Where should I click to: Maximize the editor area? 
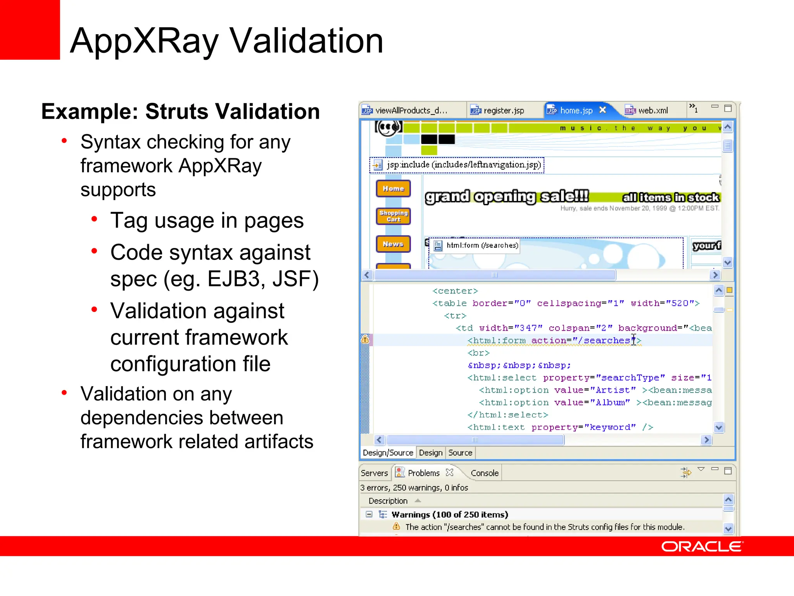point(728,108)
